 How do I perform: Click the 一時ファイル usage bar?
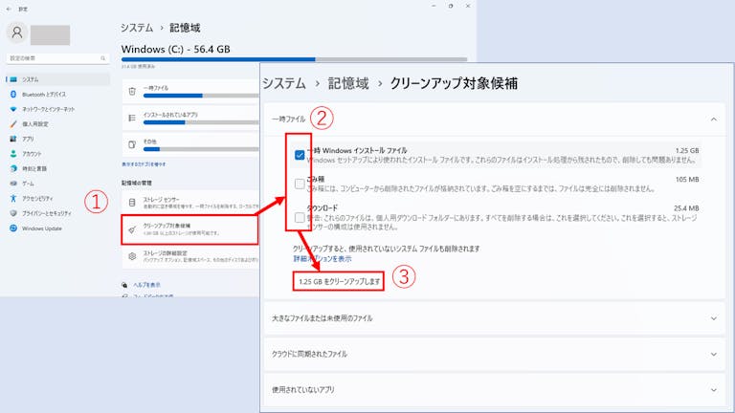pos(201,96)
